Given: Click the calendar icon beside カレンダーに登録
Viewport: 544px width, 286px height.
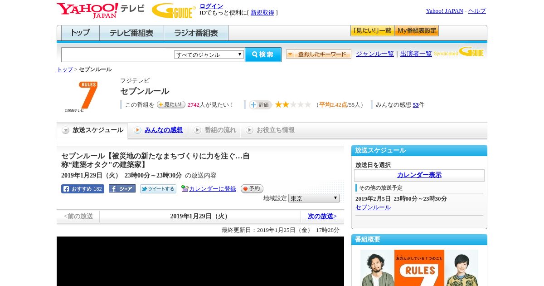Looking at the screenshot, I should point(185,188).
